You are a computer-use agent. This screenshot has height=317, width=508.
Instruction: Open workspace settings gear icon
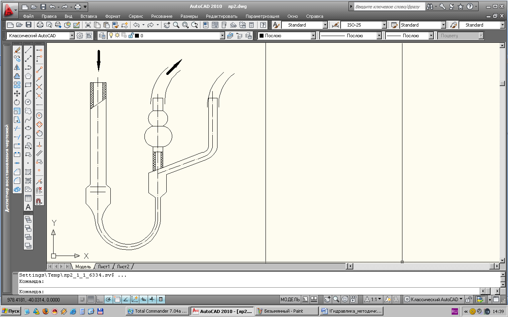click(80, 36)
